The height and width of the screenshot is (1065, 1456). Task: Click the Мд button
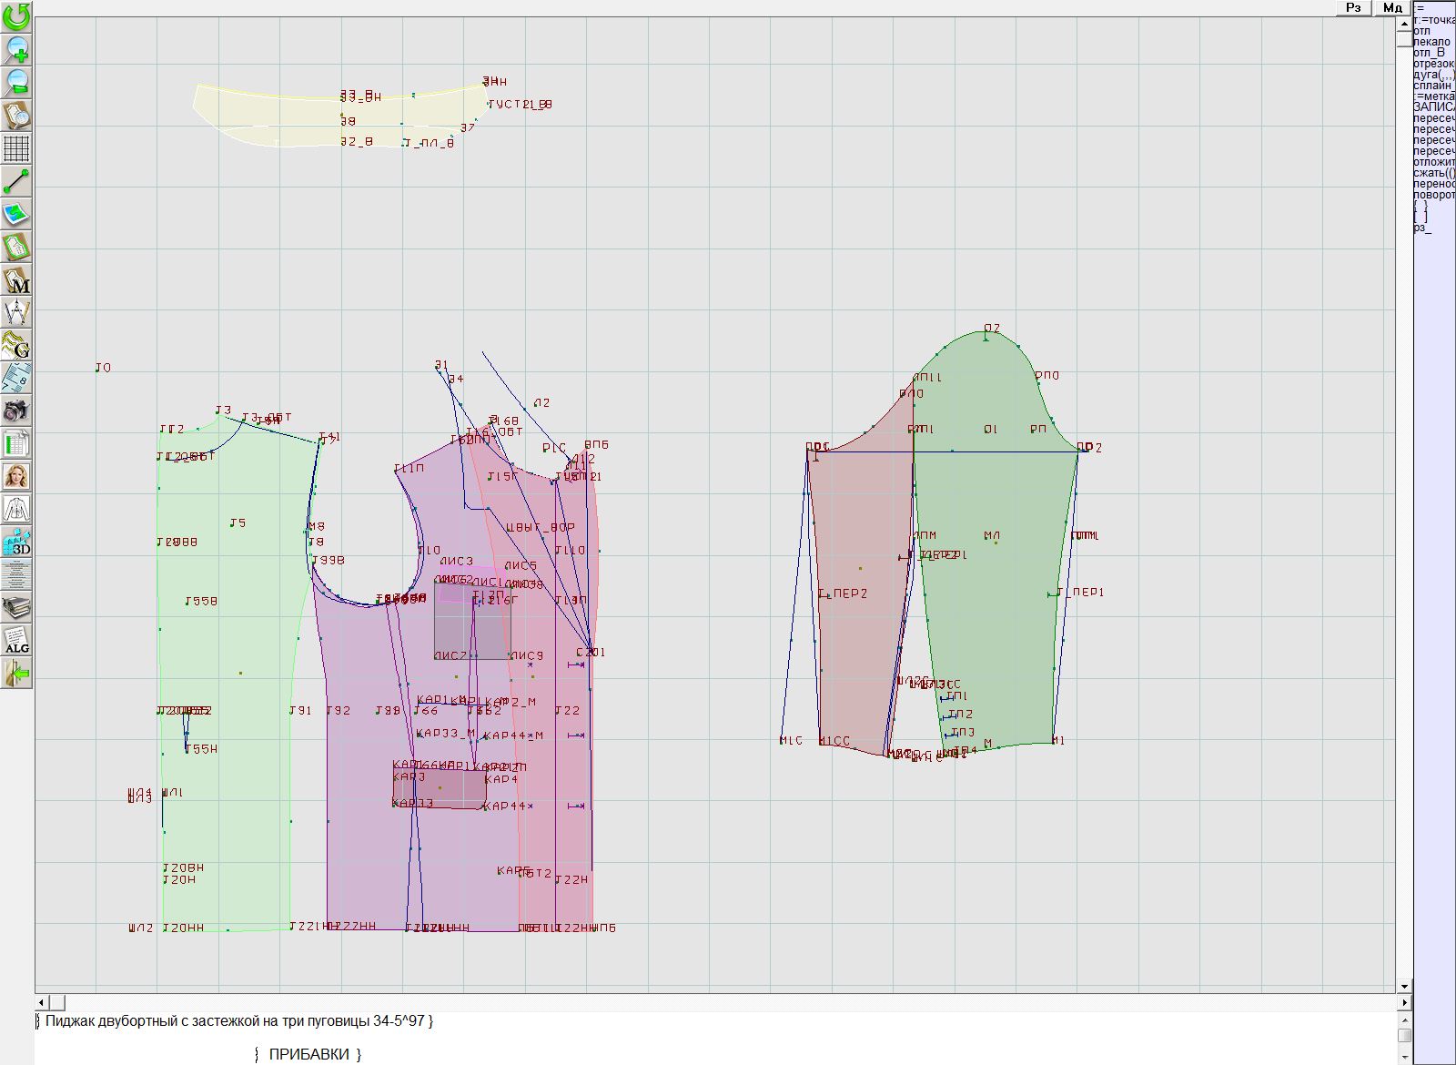1392,7
